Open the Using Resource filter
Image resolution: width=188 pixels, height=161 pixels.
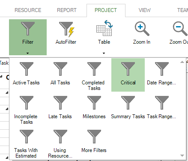(60, 143)
